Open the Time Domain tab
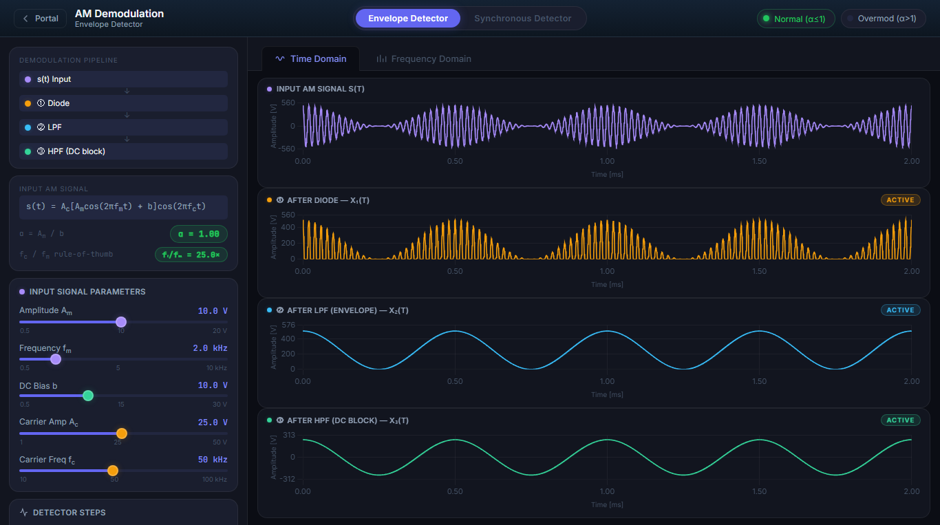The height and width of the screenshot is (525, 940). click(x=310, y=58)
